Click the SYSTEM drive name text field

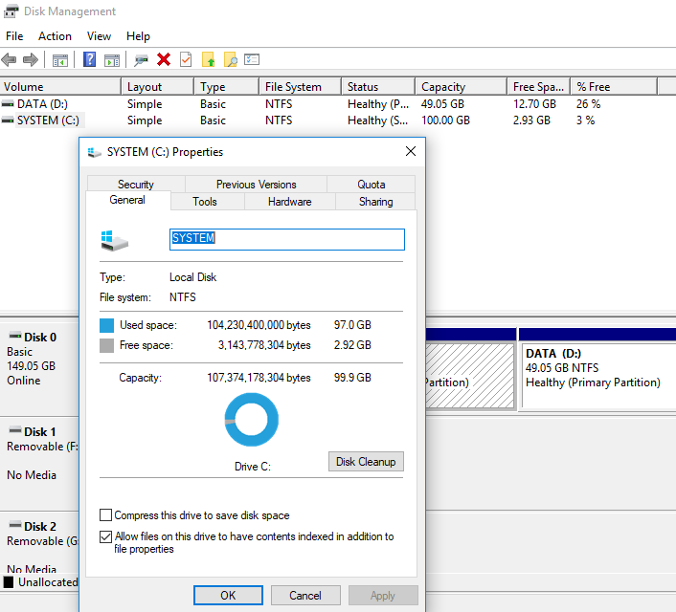pyautogui.click(x=286, y=239)
